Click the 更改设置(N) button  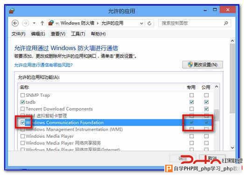202,65
